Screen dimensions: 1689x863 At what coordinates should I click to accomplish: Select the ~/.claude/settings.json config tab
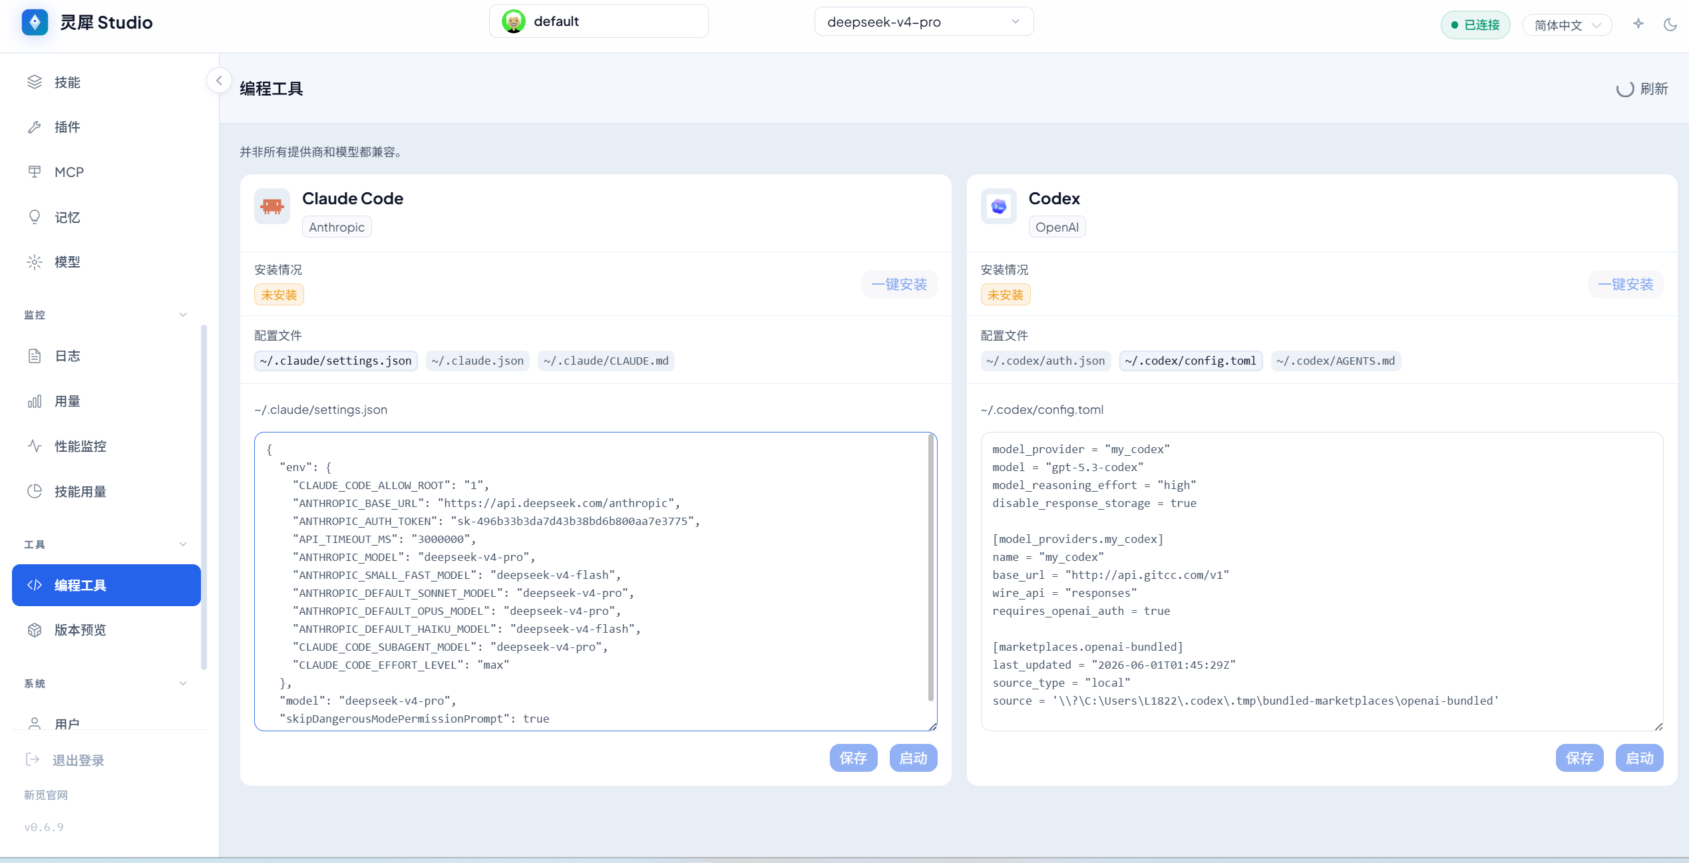coord(336,361)
